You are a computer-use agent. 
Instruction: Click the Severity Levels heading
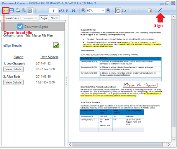click(x=87, y=51)
